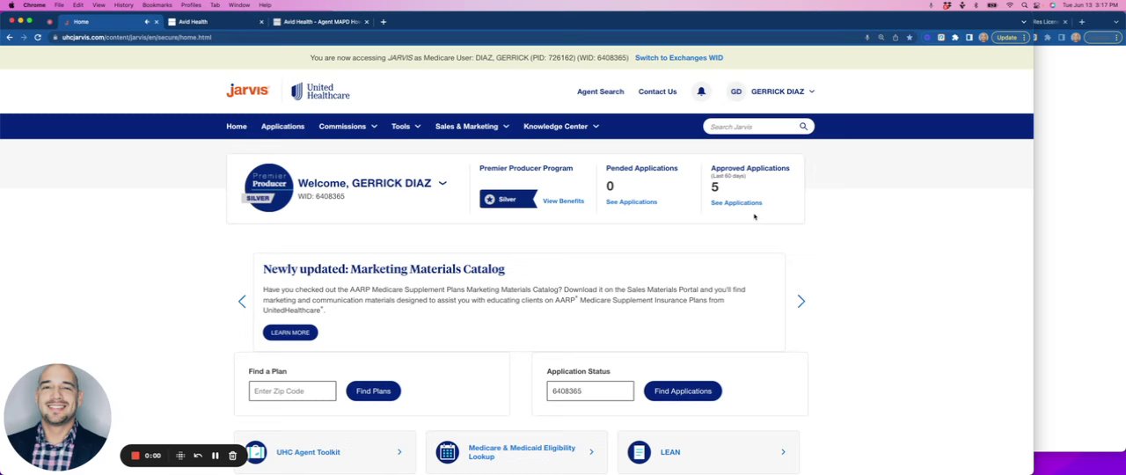
Task: Click the zoom magnifier in address bar
Action: (881, 38)
